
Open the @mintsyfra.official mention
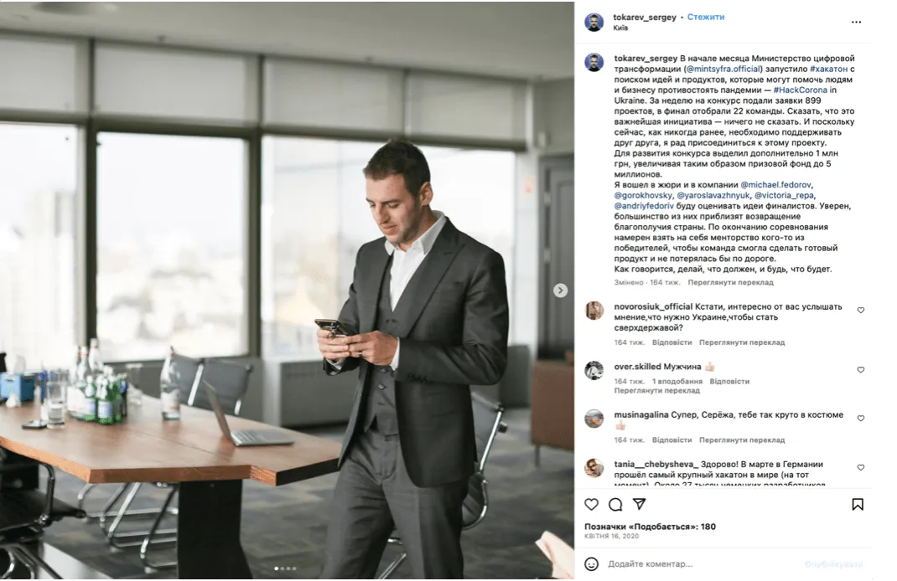click(x=723, y=69)
